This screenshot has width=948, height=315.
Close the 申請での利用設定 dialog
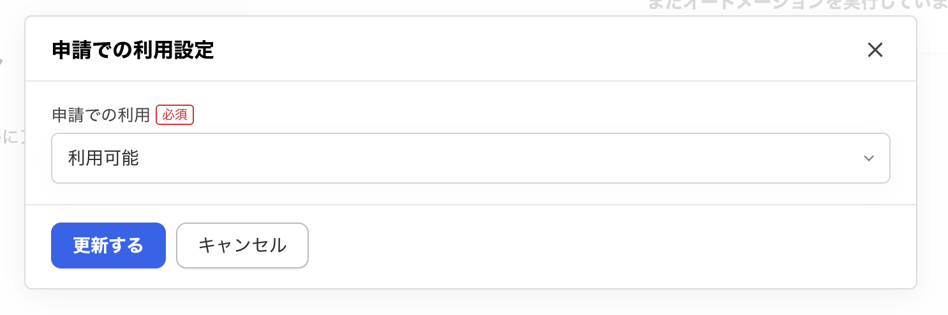click(875, 50)
